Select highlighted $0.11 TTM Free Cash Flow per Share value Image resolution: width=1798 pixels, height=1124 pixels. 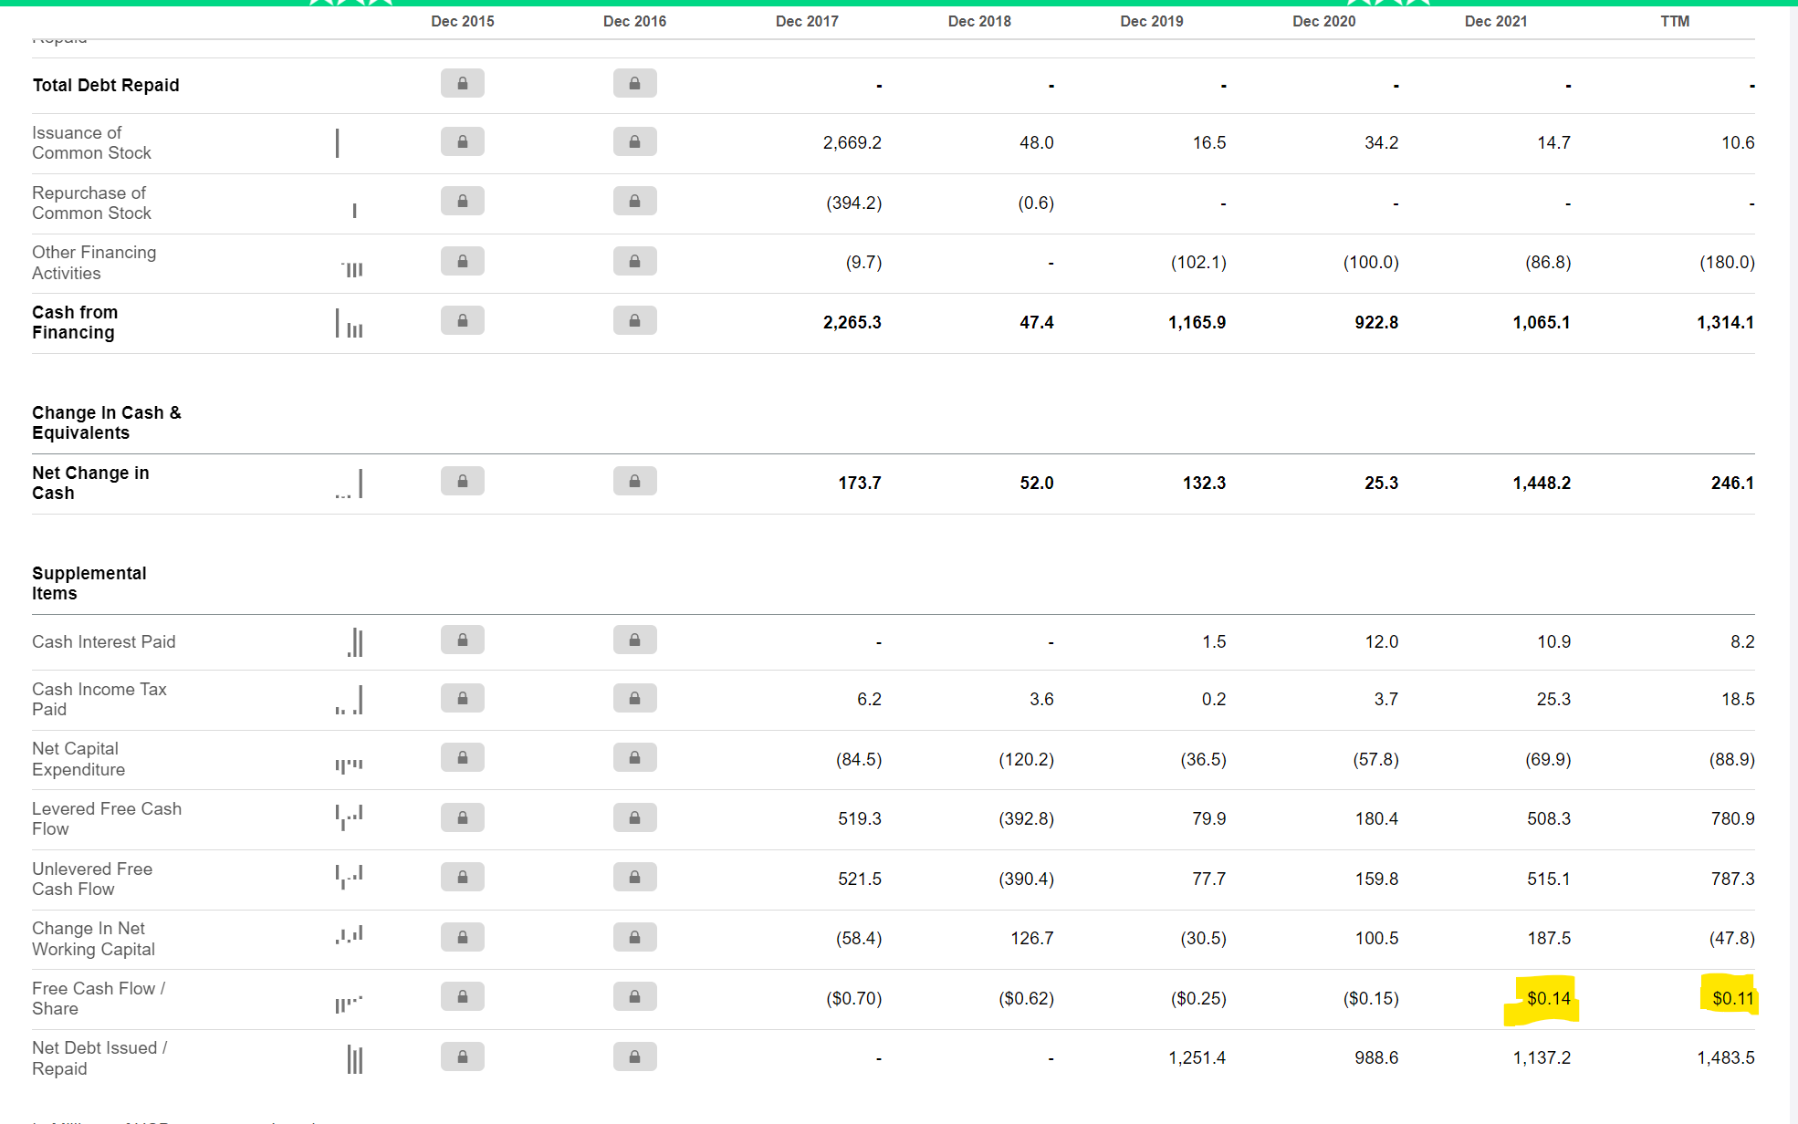1732,998
